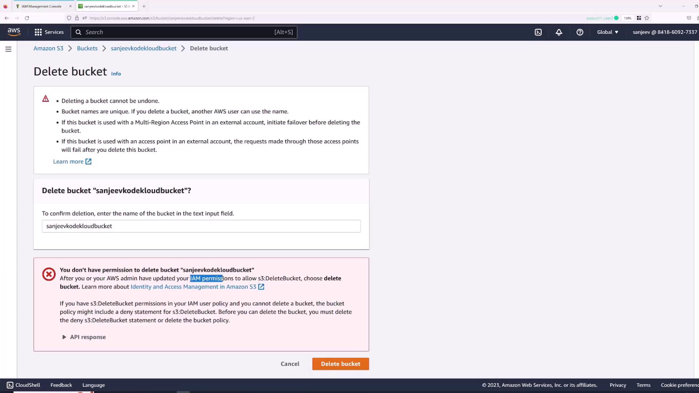Click the AWS logo home icon
The height and width of the screenshot is (393, 699).
14,32
